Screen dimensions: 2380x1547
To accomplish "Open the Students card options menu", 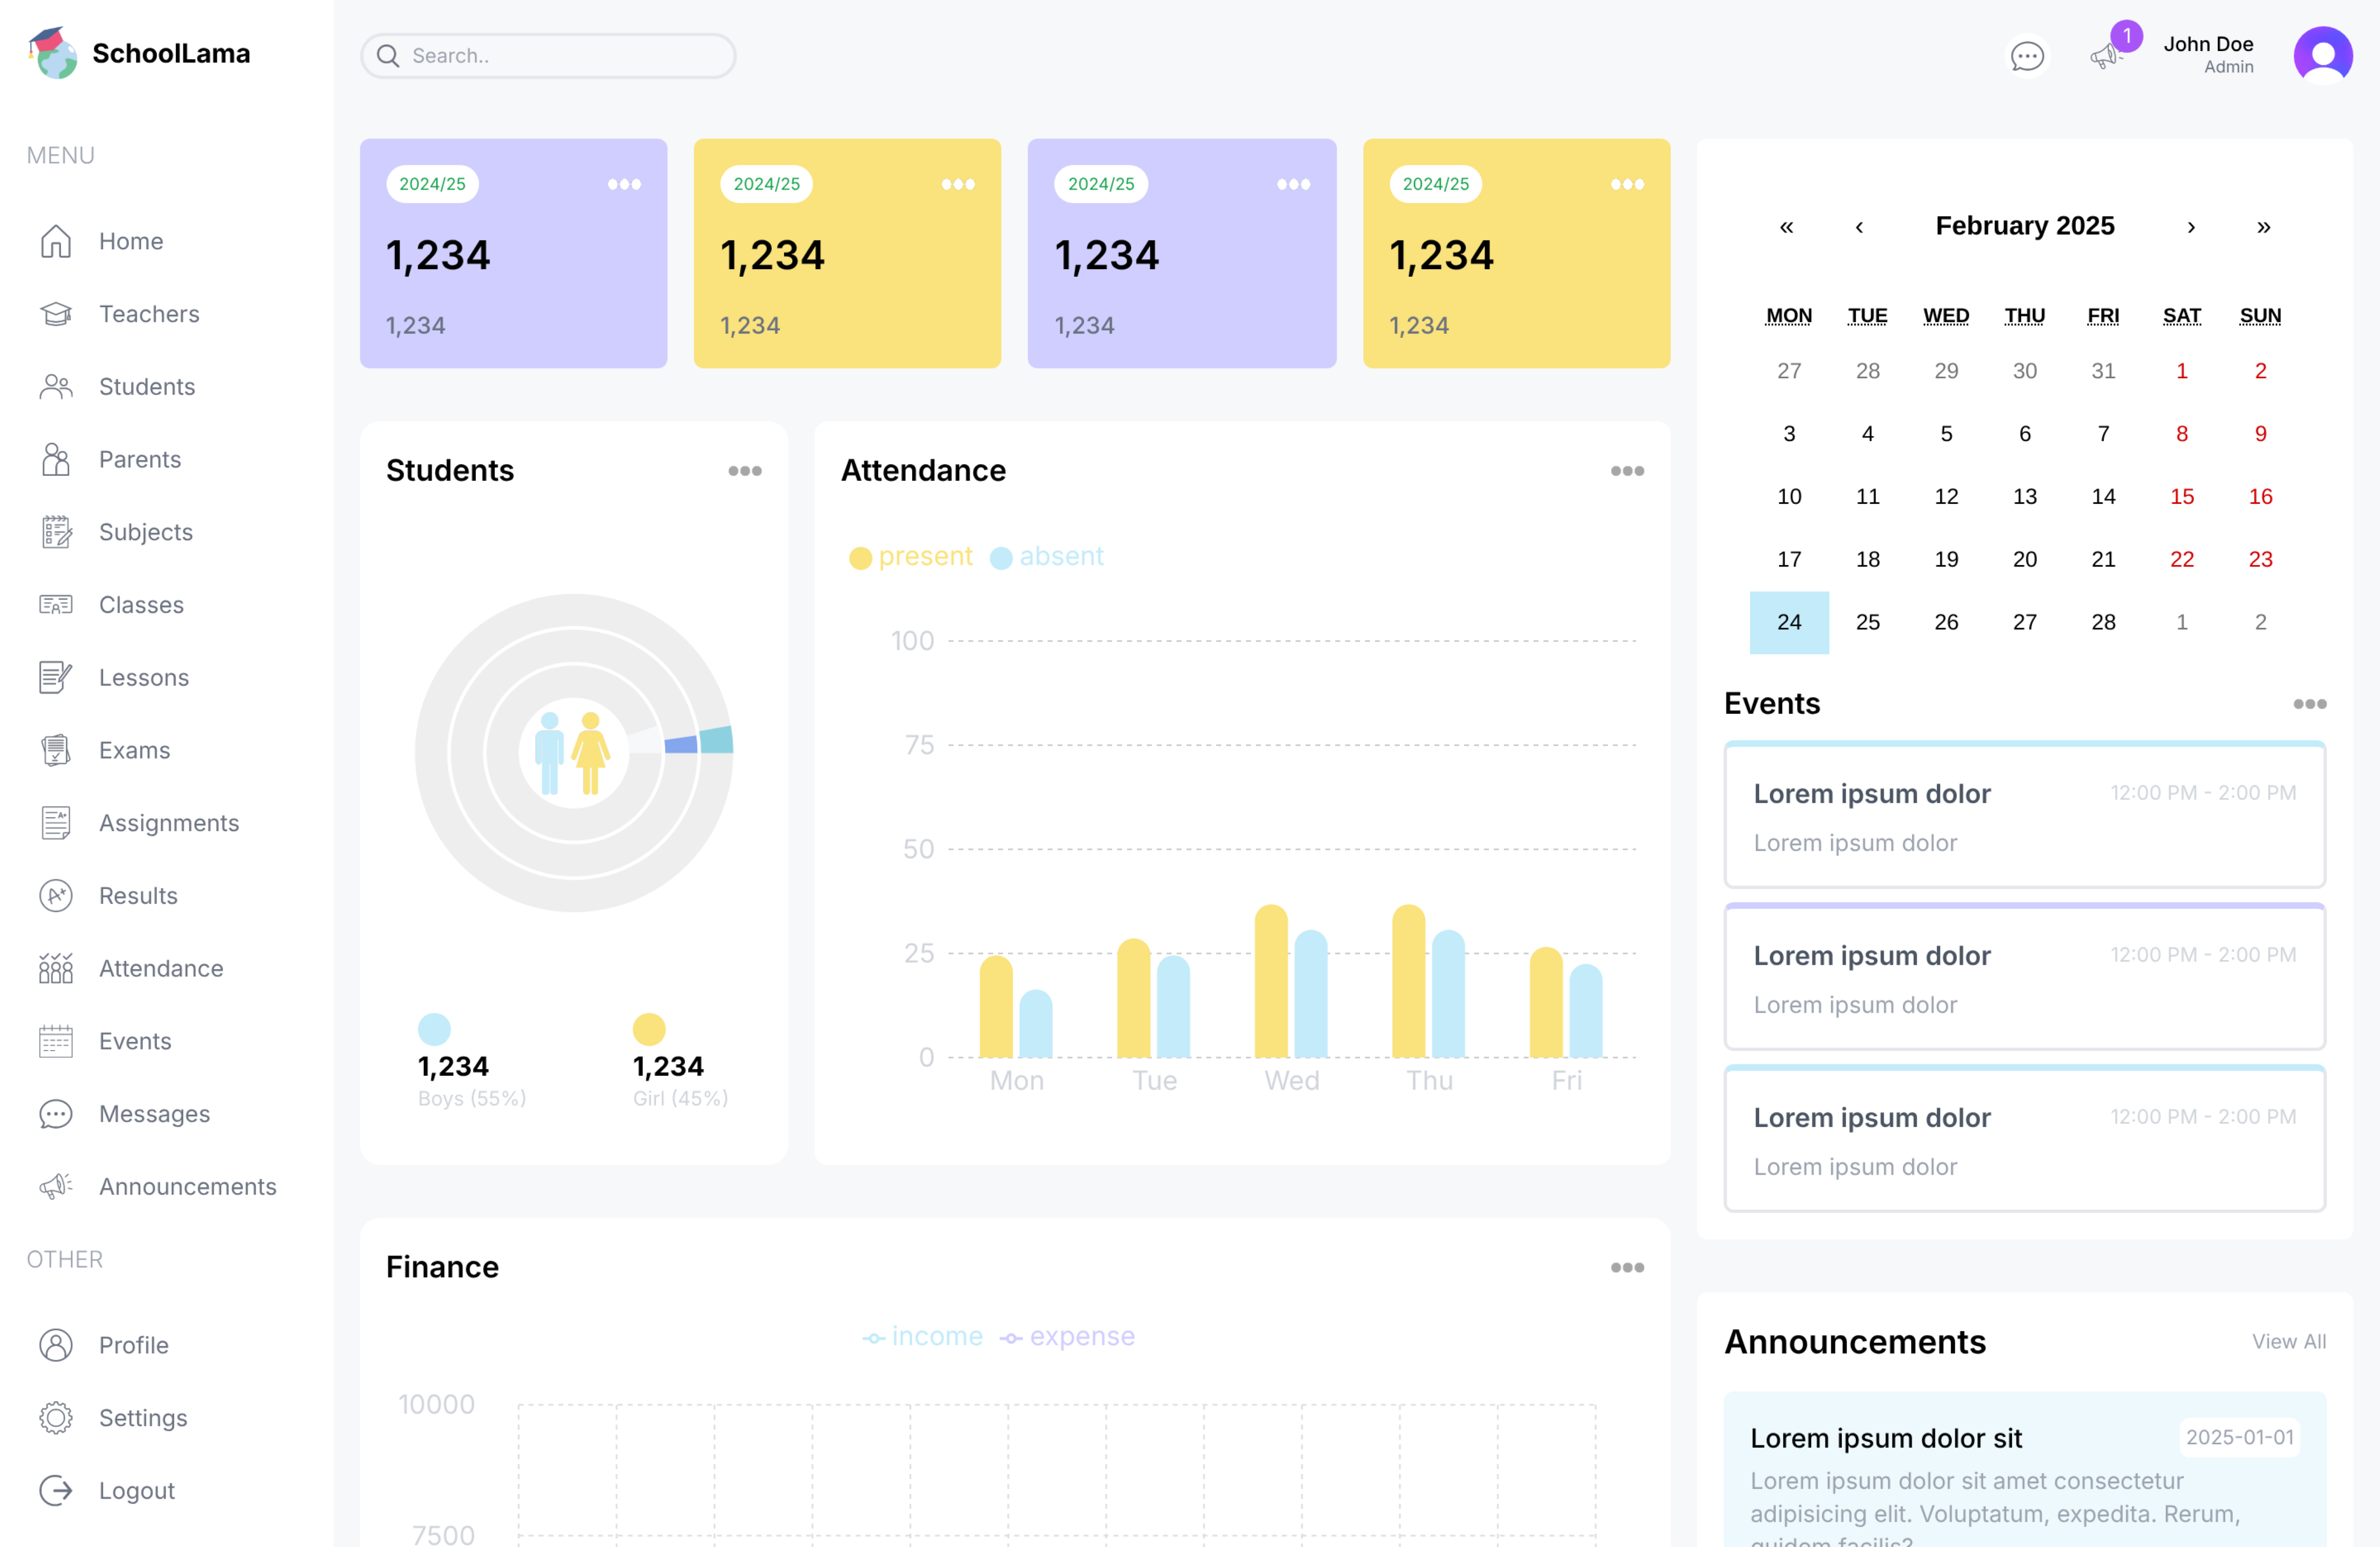I will pos(744,471).
